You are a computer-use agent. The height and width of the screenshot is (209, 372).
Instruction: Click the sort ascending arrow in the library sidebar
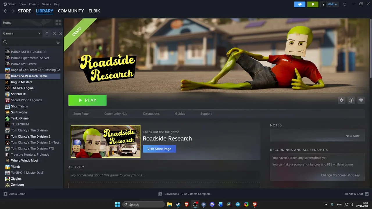click(47, 33)
